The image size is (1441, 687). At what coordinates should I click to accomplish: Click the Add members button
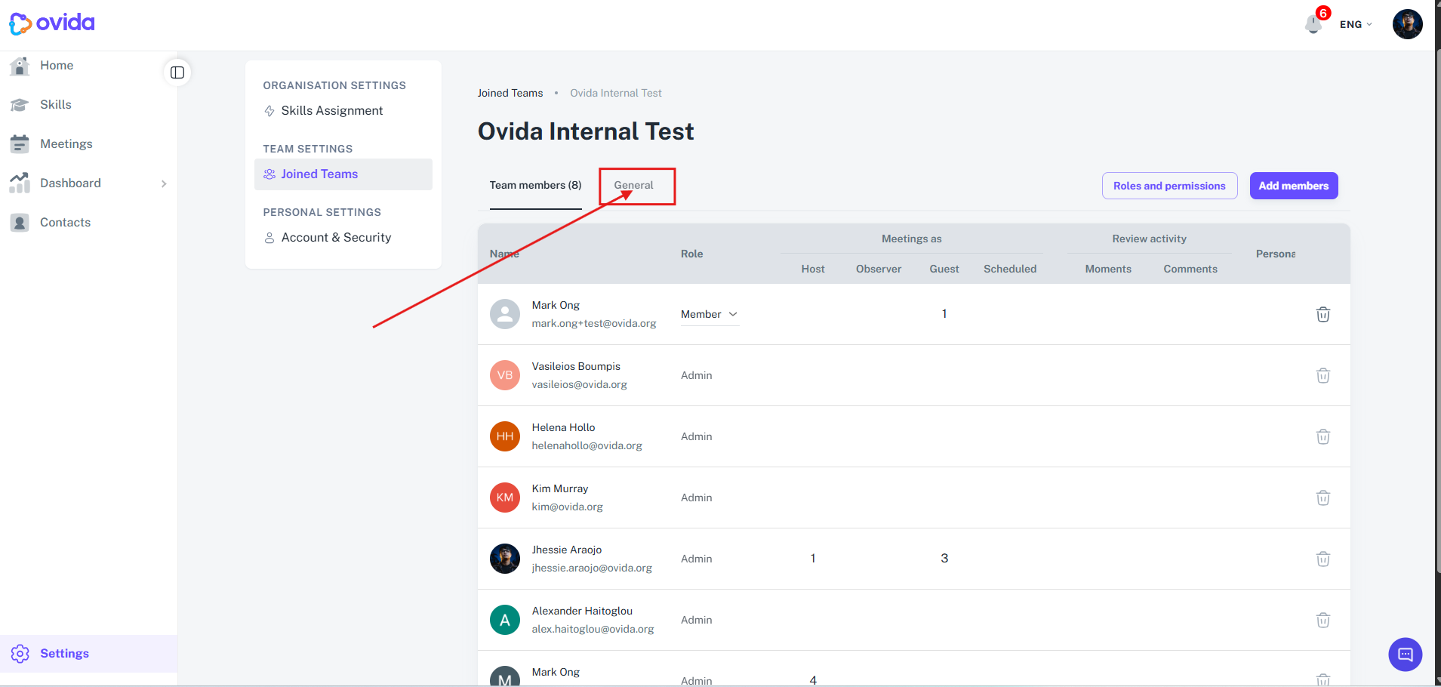pos(1294,186)
